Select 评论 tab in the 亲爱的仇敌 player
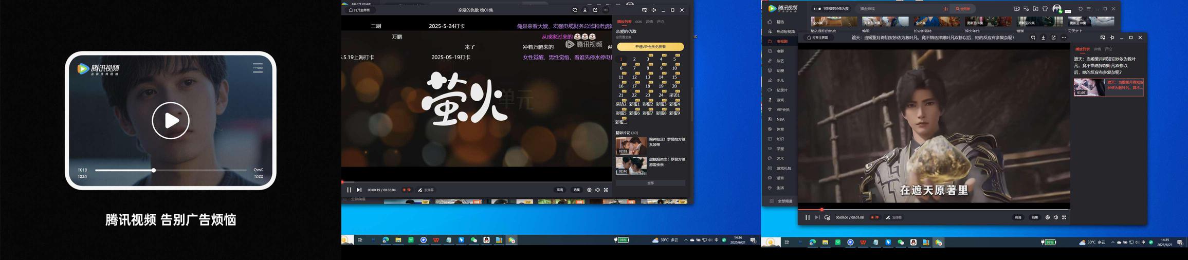The width and height of the screenshot is (1188, 260). point(660,22)
